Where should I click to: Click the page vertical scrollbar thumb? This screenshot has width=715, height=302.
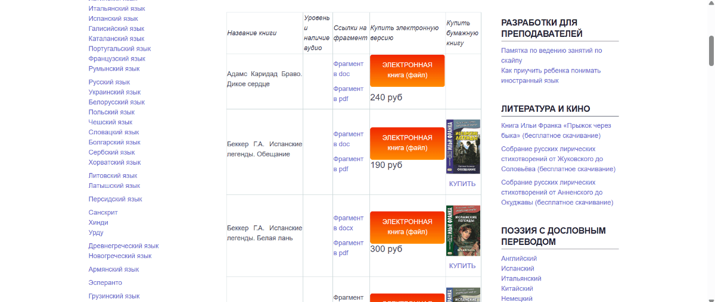711,51
